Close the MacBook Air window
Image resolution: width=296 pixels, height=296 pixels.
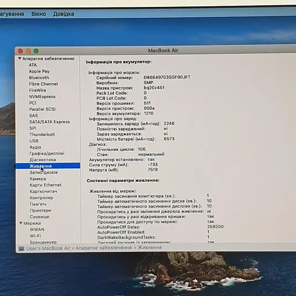[x=20, y=51]
